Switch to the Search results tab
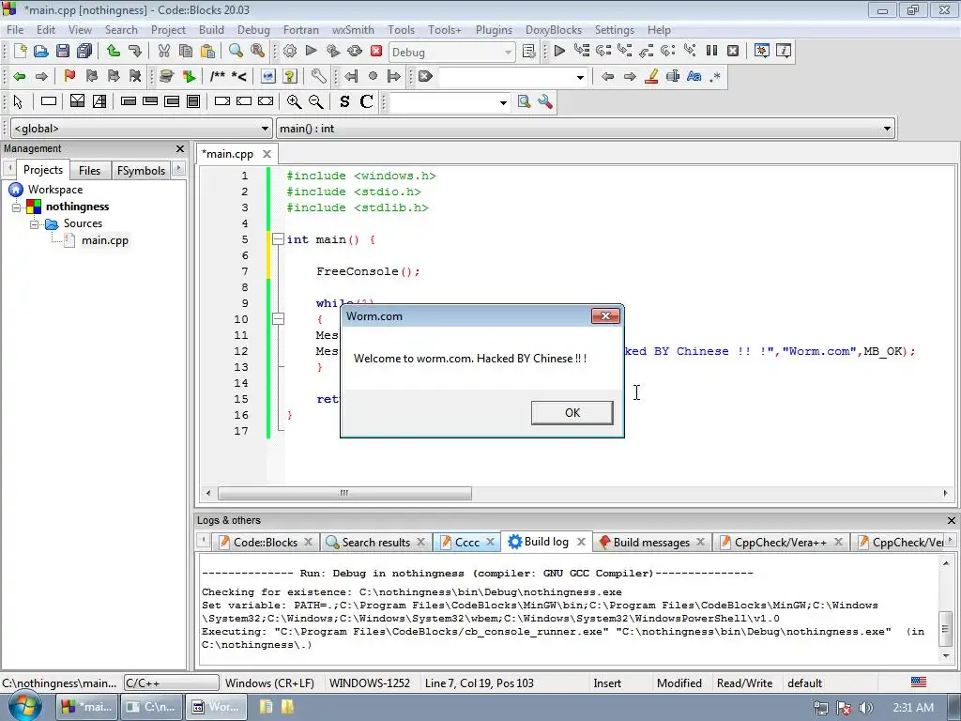Screen dimensions: 961x721 pyautogui.click(x=375, y=542)
